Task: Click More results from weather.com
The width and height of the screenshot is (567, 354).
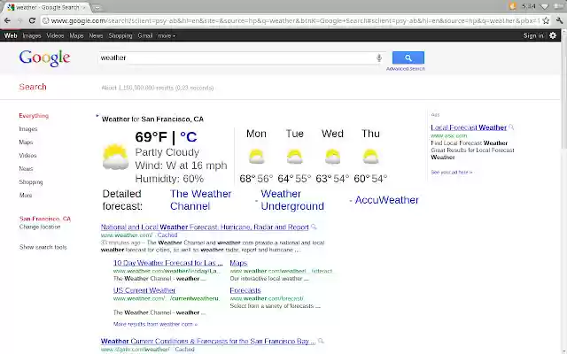Action: (x=156, y=324)
